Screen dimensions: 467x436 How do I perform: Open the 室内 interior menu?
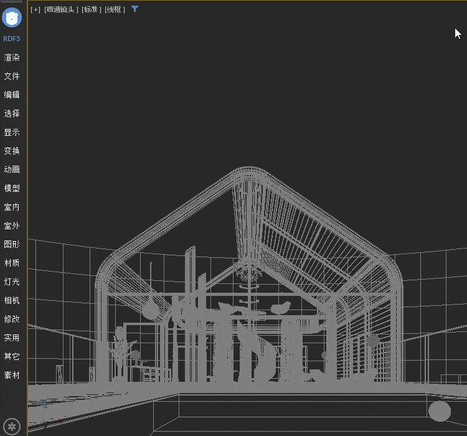(x=12, y=207)
